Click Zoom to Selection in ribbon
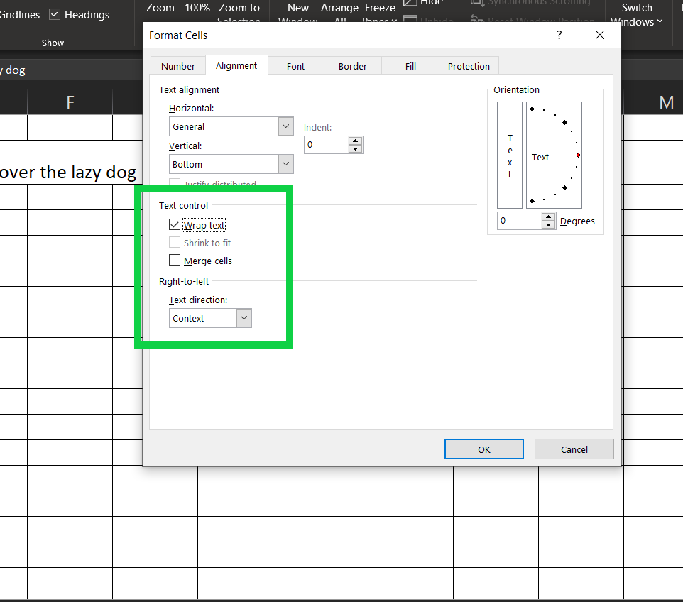This screenshot has height=602, width=683. click(x=239, y=12)
